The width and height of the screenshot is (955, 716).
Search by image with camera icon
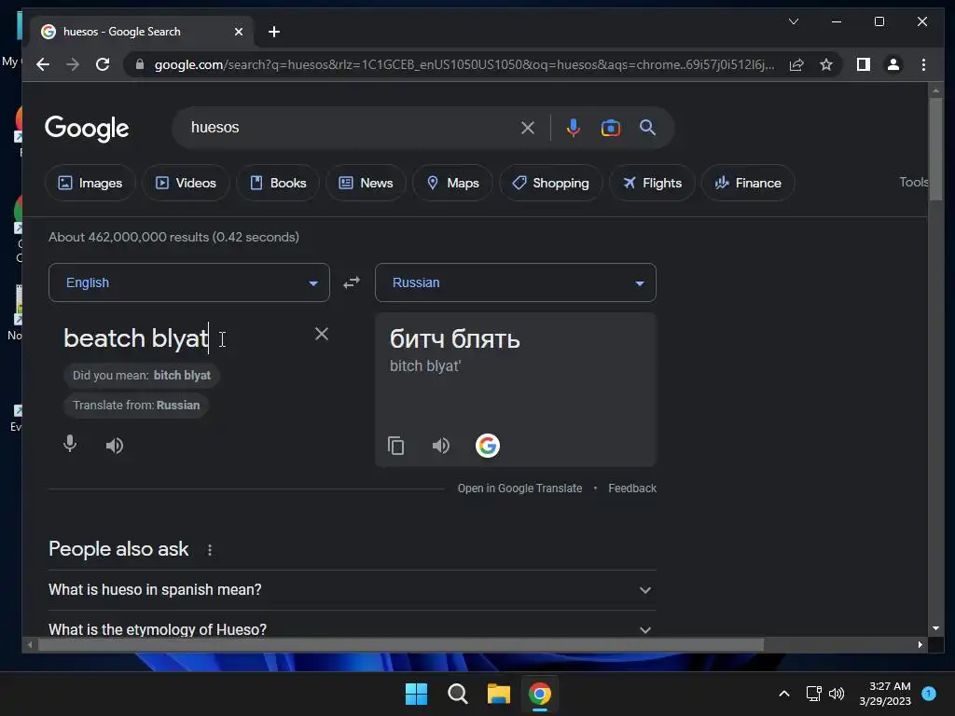click(610, 128)
